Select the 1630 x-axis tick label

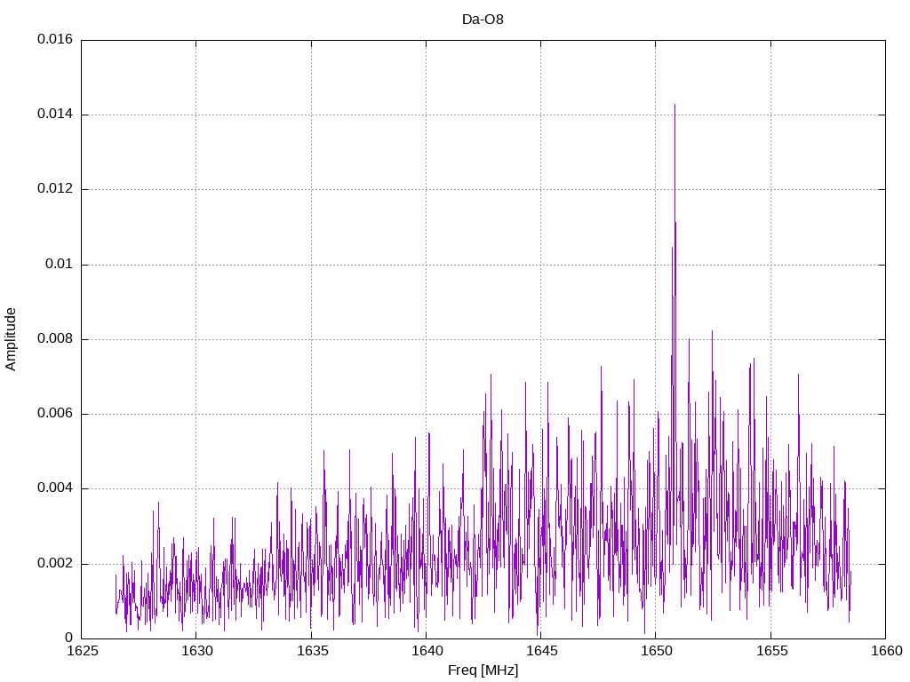pos(196,652)
